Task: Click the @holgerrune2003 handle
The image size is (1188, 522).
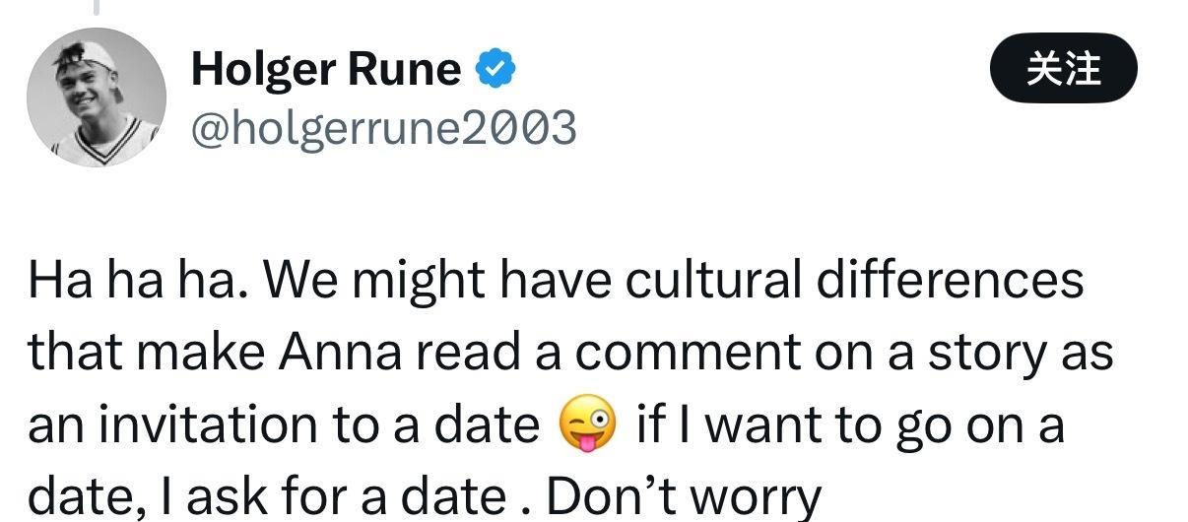Action: pyautogui.click(x=383, y=128)
